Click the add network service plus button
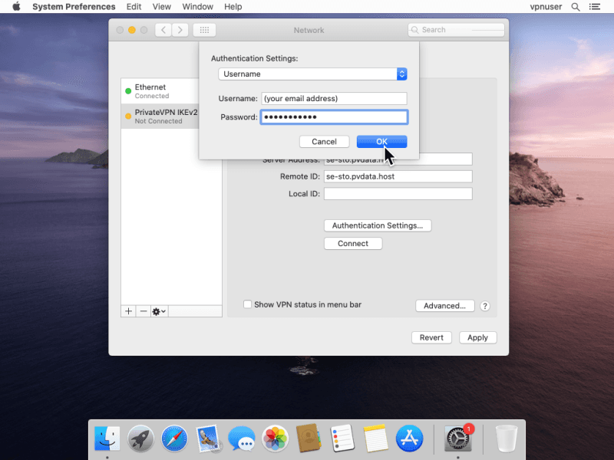This screenshot has width=614, height=460. [x=128, y=311]
